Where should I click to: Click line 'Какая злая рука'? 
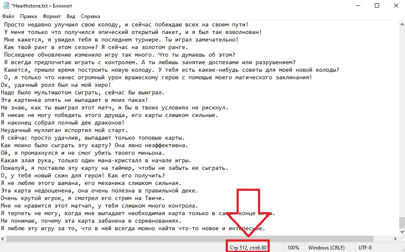tap(96, 161)
